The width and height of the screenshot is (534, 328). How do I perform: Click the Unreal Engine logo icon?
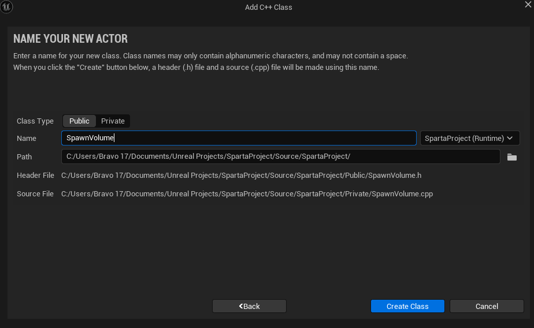tap(6, 7)
